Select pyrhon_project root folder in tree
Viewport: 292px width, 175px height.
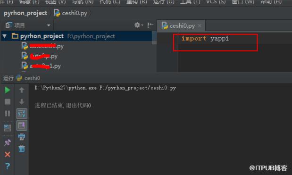coord(42,36)
